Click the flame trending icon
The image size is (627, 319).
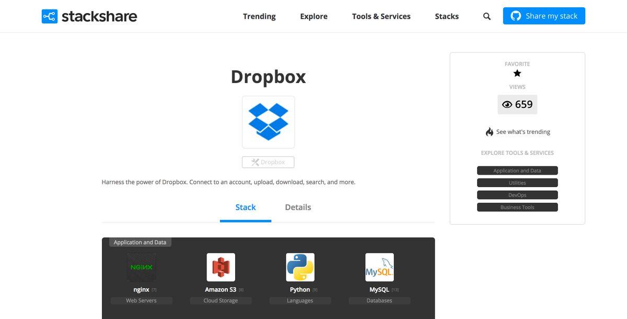pyautogui.click(x=489, y=132)
